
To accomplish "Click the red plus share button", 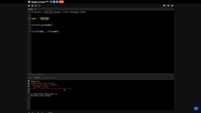I will (62, 2).
